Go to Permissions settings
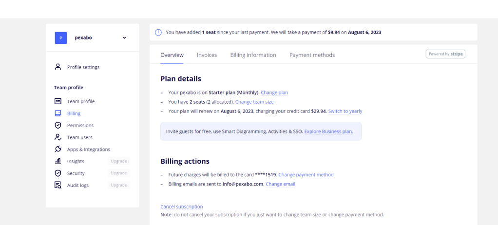Viewport: 498px width, 225px height. pyautogui.click(x=80, y=125)
